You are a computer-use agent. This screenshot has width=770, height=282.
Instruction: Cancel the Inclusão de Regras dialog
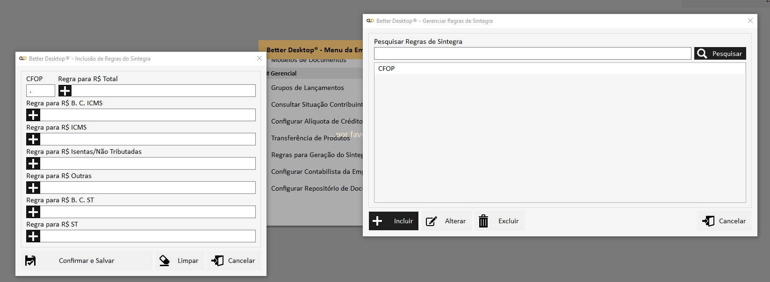pos(234,261)
